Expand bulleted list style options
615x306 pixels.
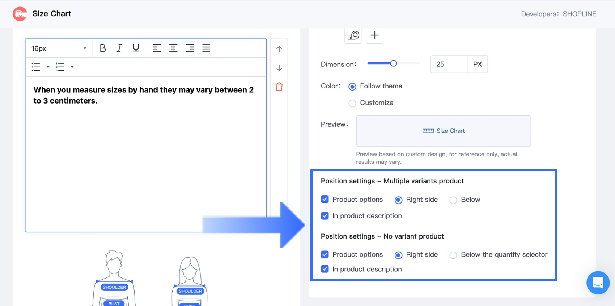coord(48,67)
